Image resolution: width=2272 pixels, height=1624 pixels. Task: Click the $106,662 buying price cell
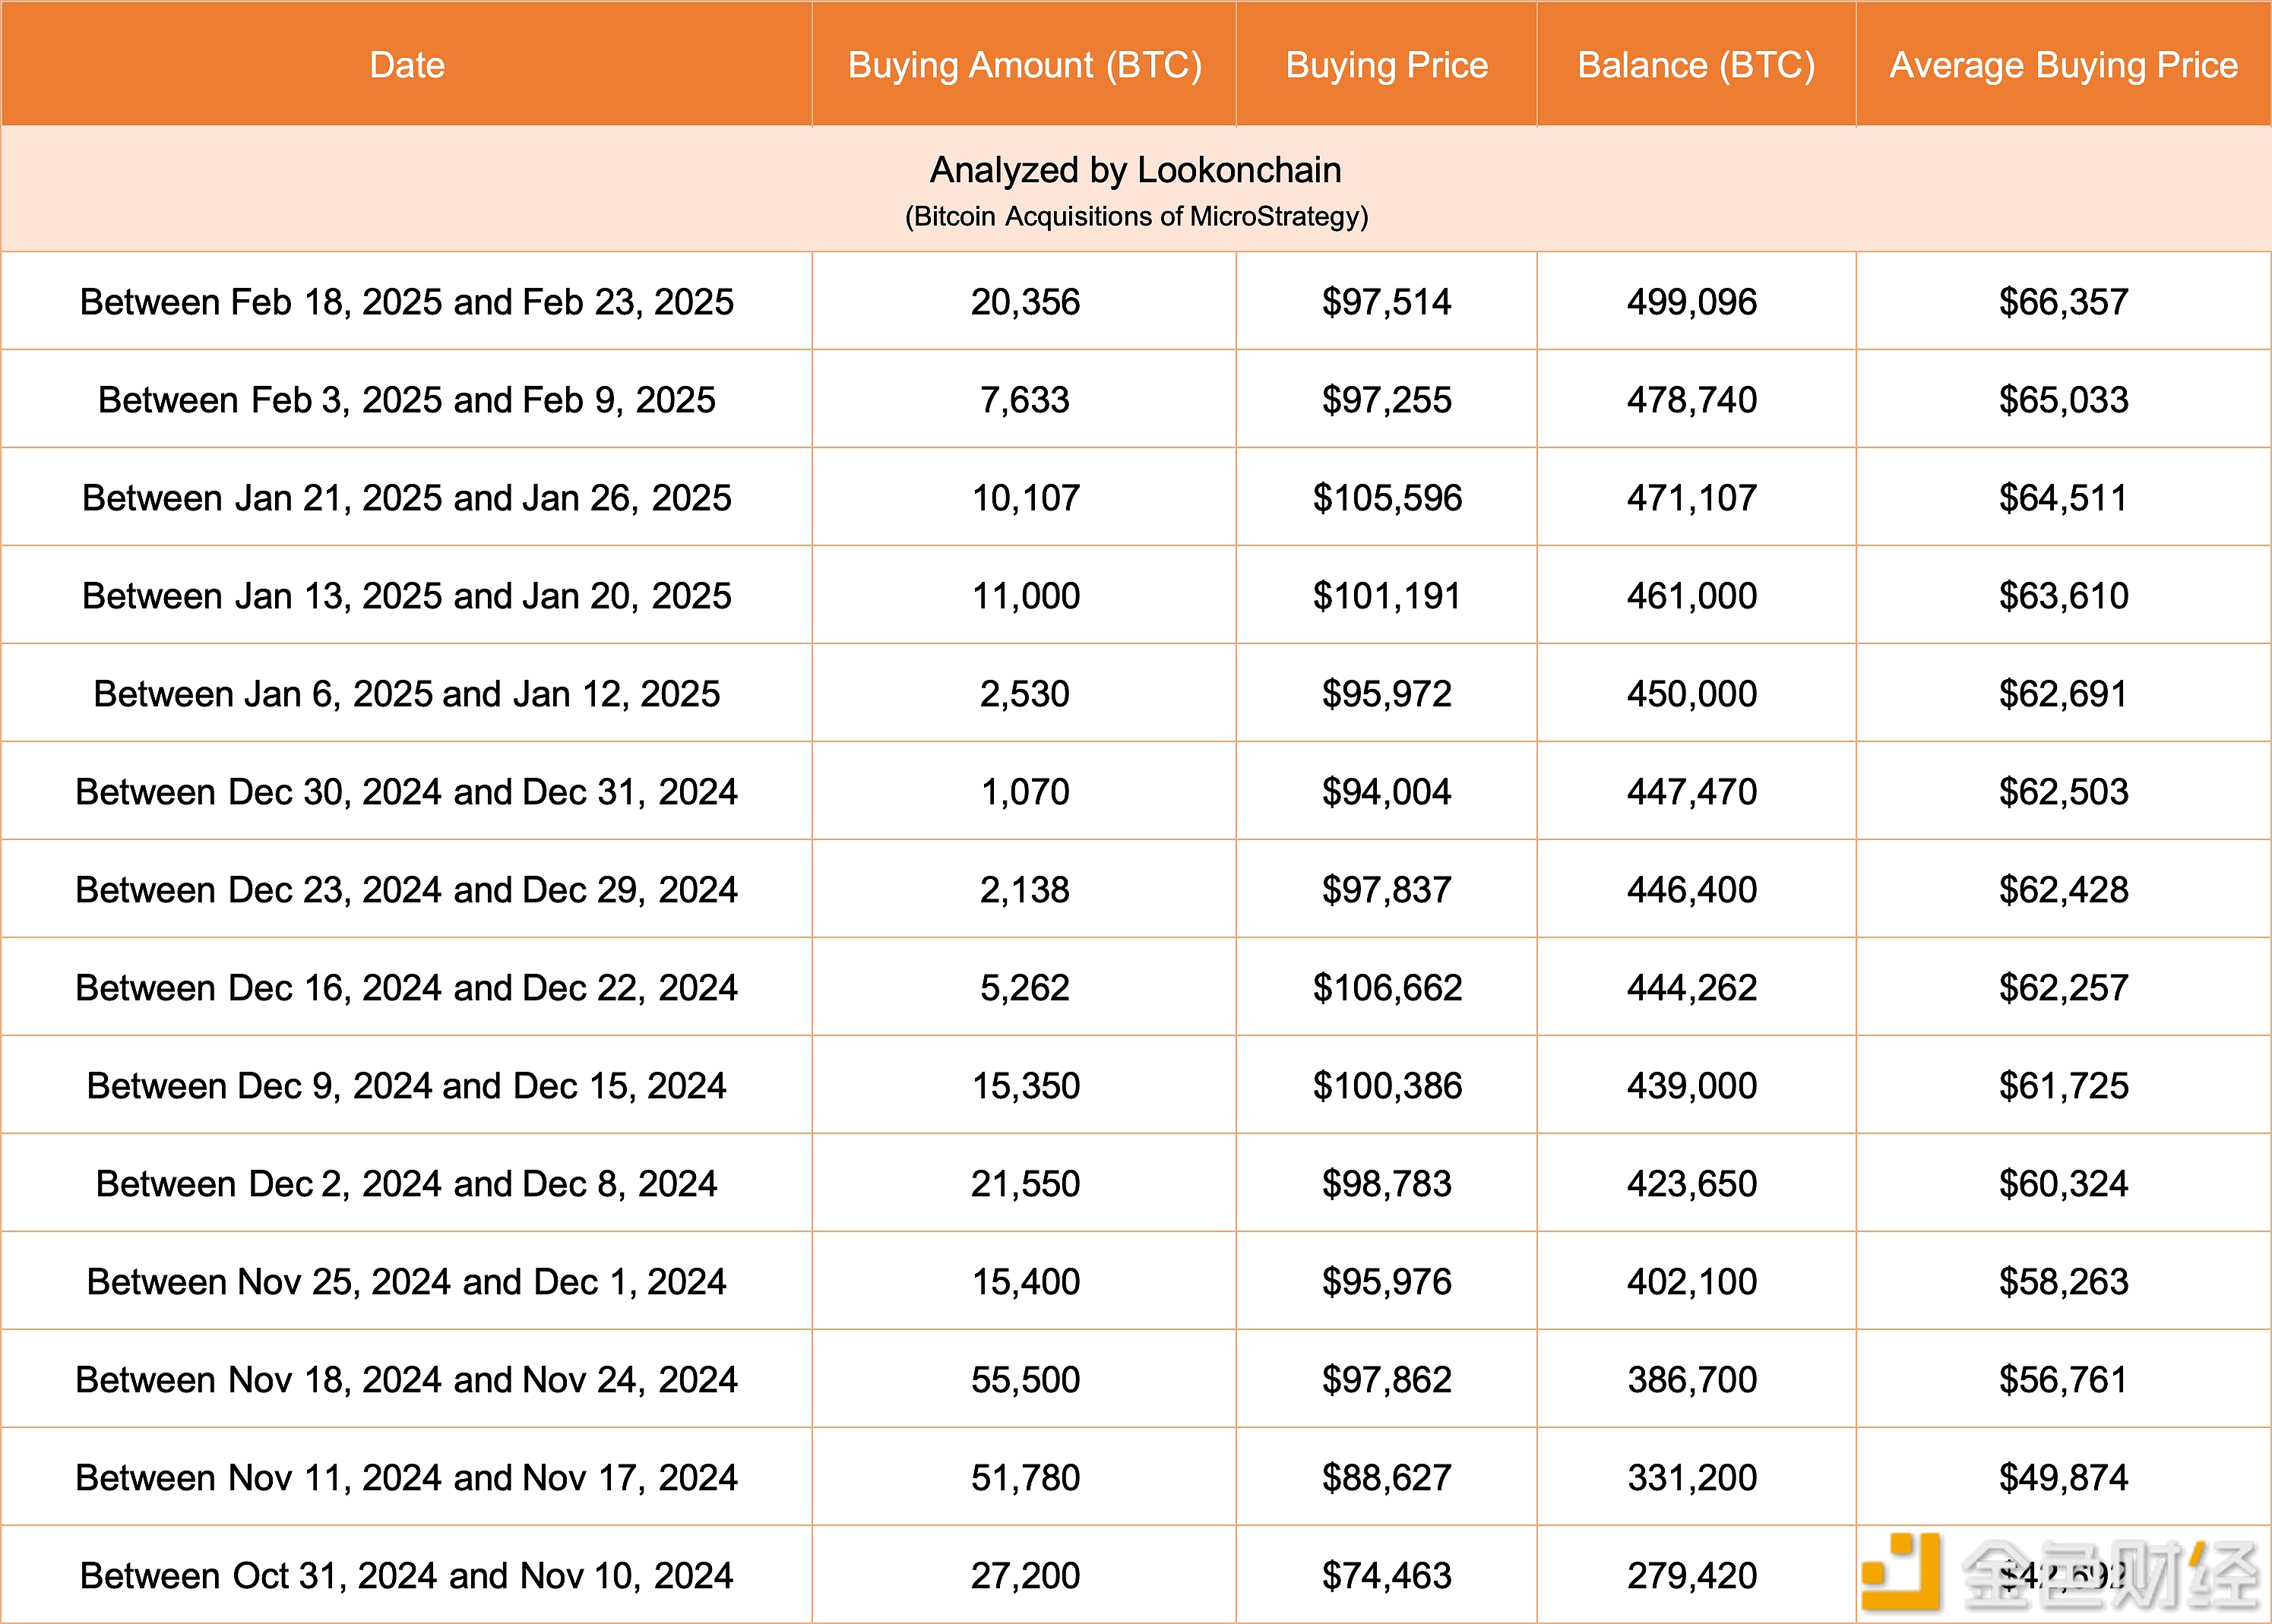coord(1387,988)
